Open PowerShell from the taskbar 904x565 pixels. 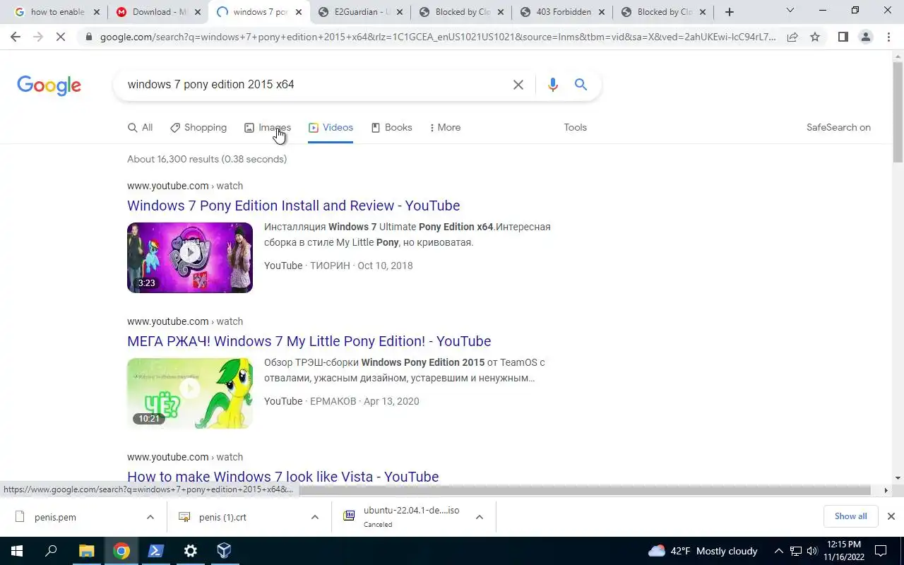pyautogui.click(x=155, y=551)
